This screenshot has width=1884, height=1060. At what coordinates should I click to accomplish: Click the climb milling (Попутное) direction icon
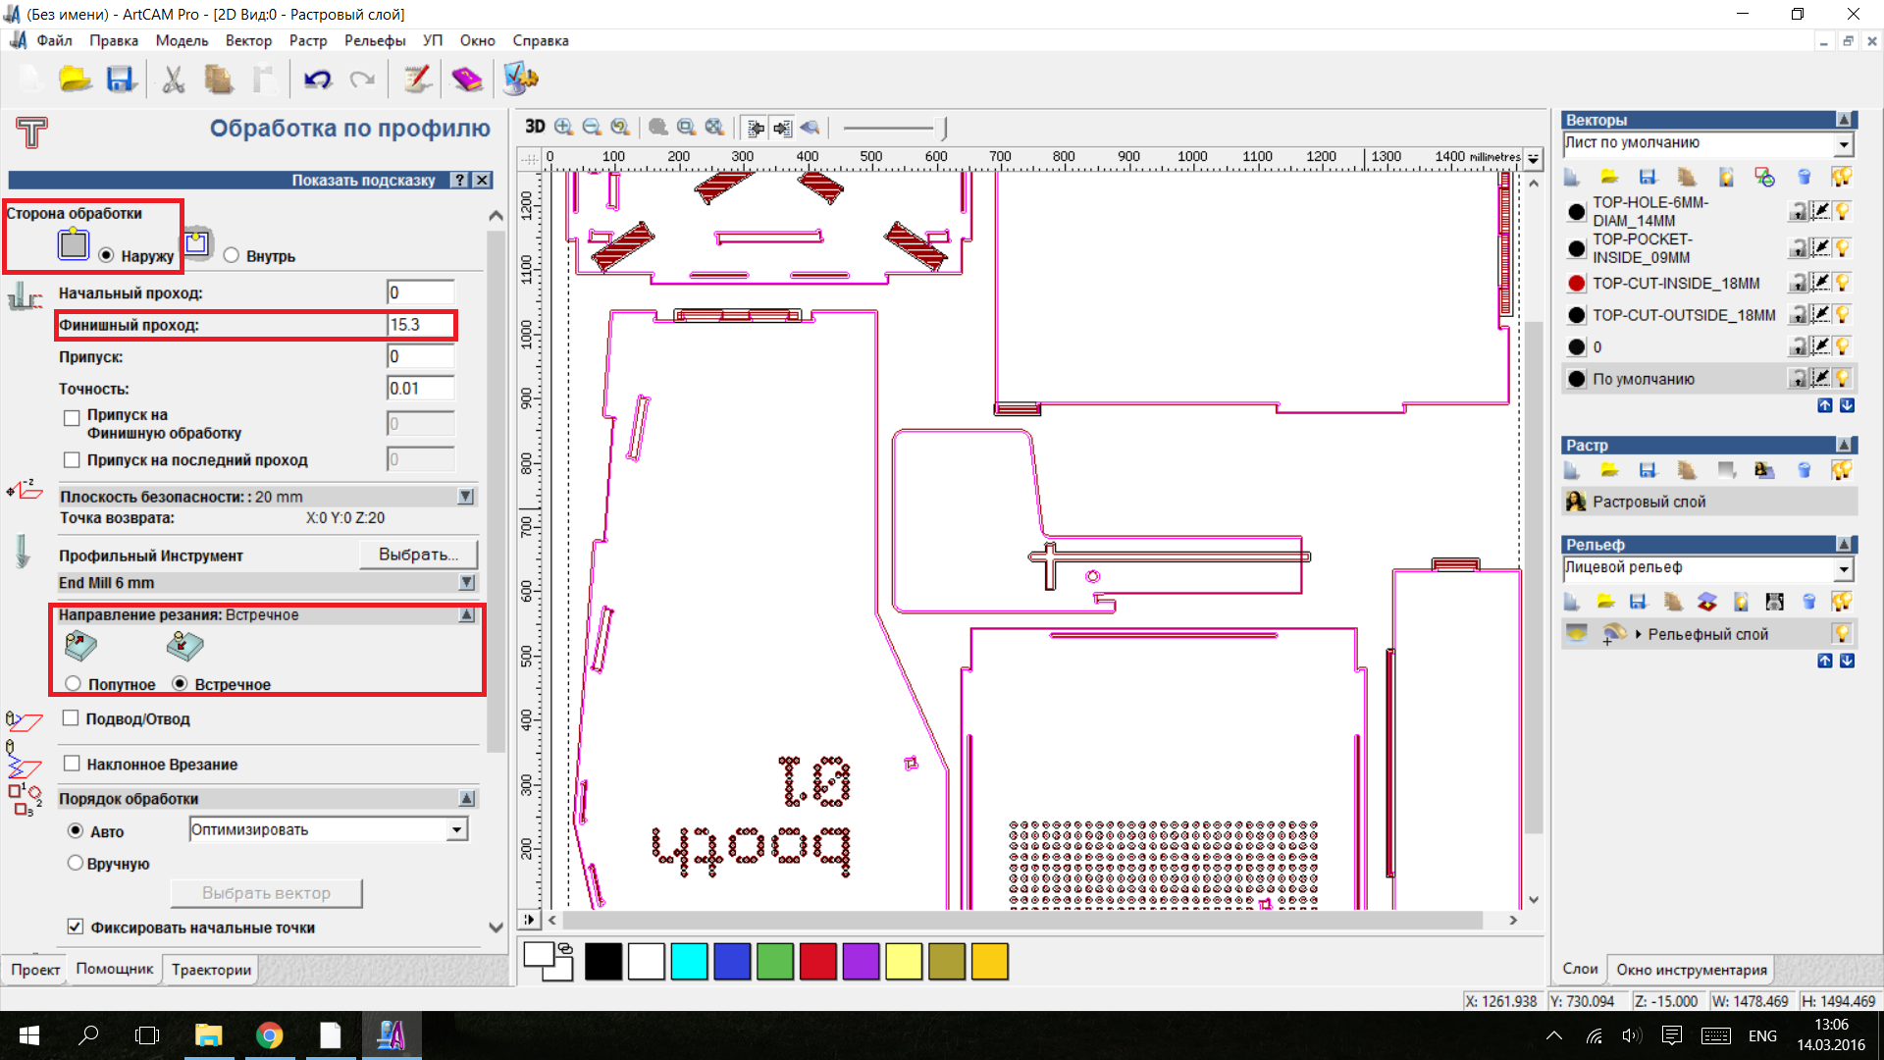click(80, 645)
